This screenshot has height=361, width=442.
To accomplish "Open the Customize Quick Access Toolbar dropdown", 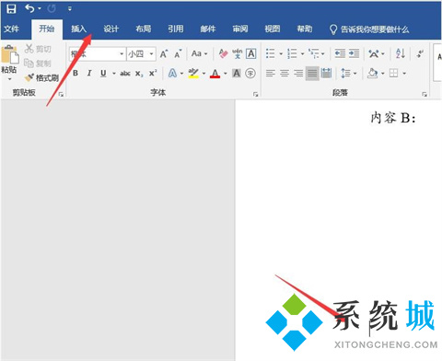I will pyautogui.click(x=70, y=9).
